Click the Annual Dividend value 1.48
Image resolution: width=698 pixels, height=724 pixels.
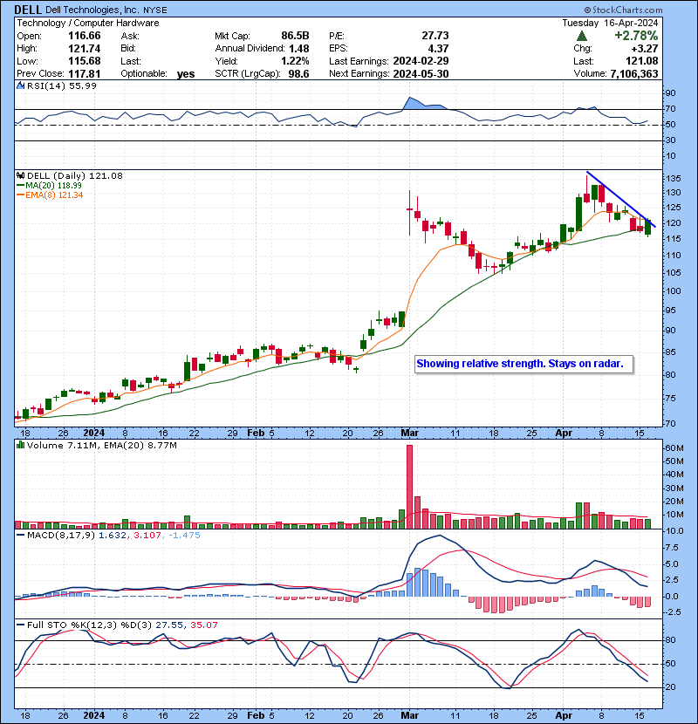pos(299,48)
